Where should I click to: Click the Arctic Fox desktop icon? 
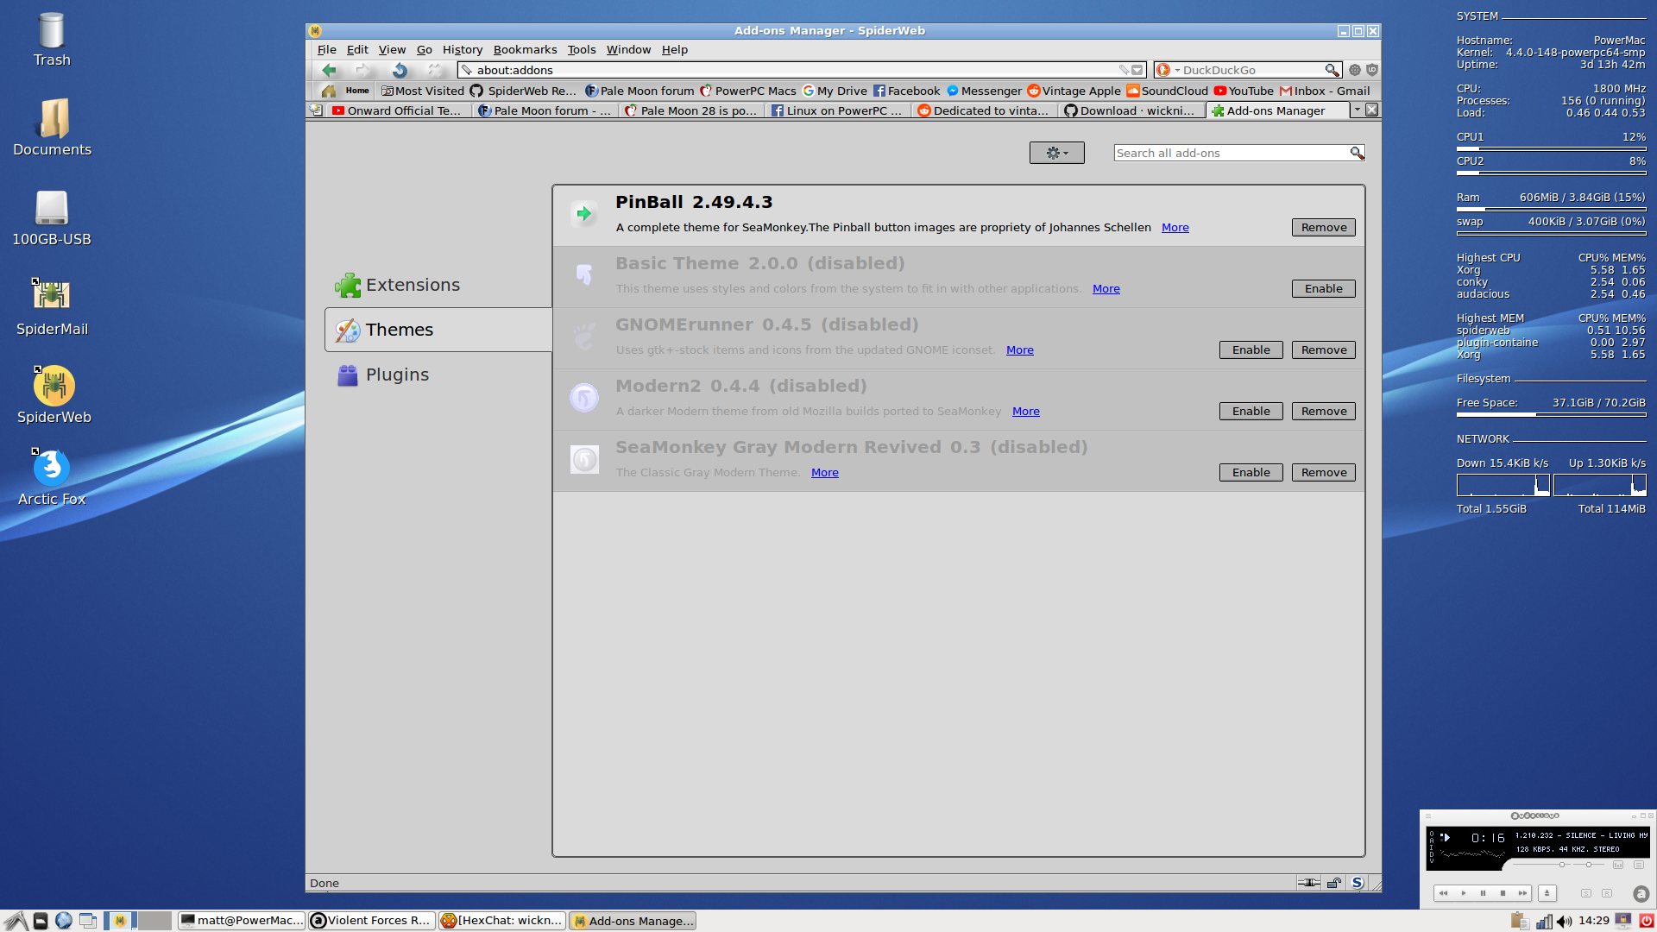point(52,467)
